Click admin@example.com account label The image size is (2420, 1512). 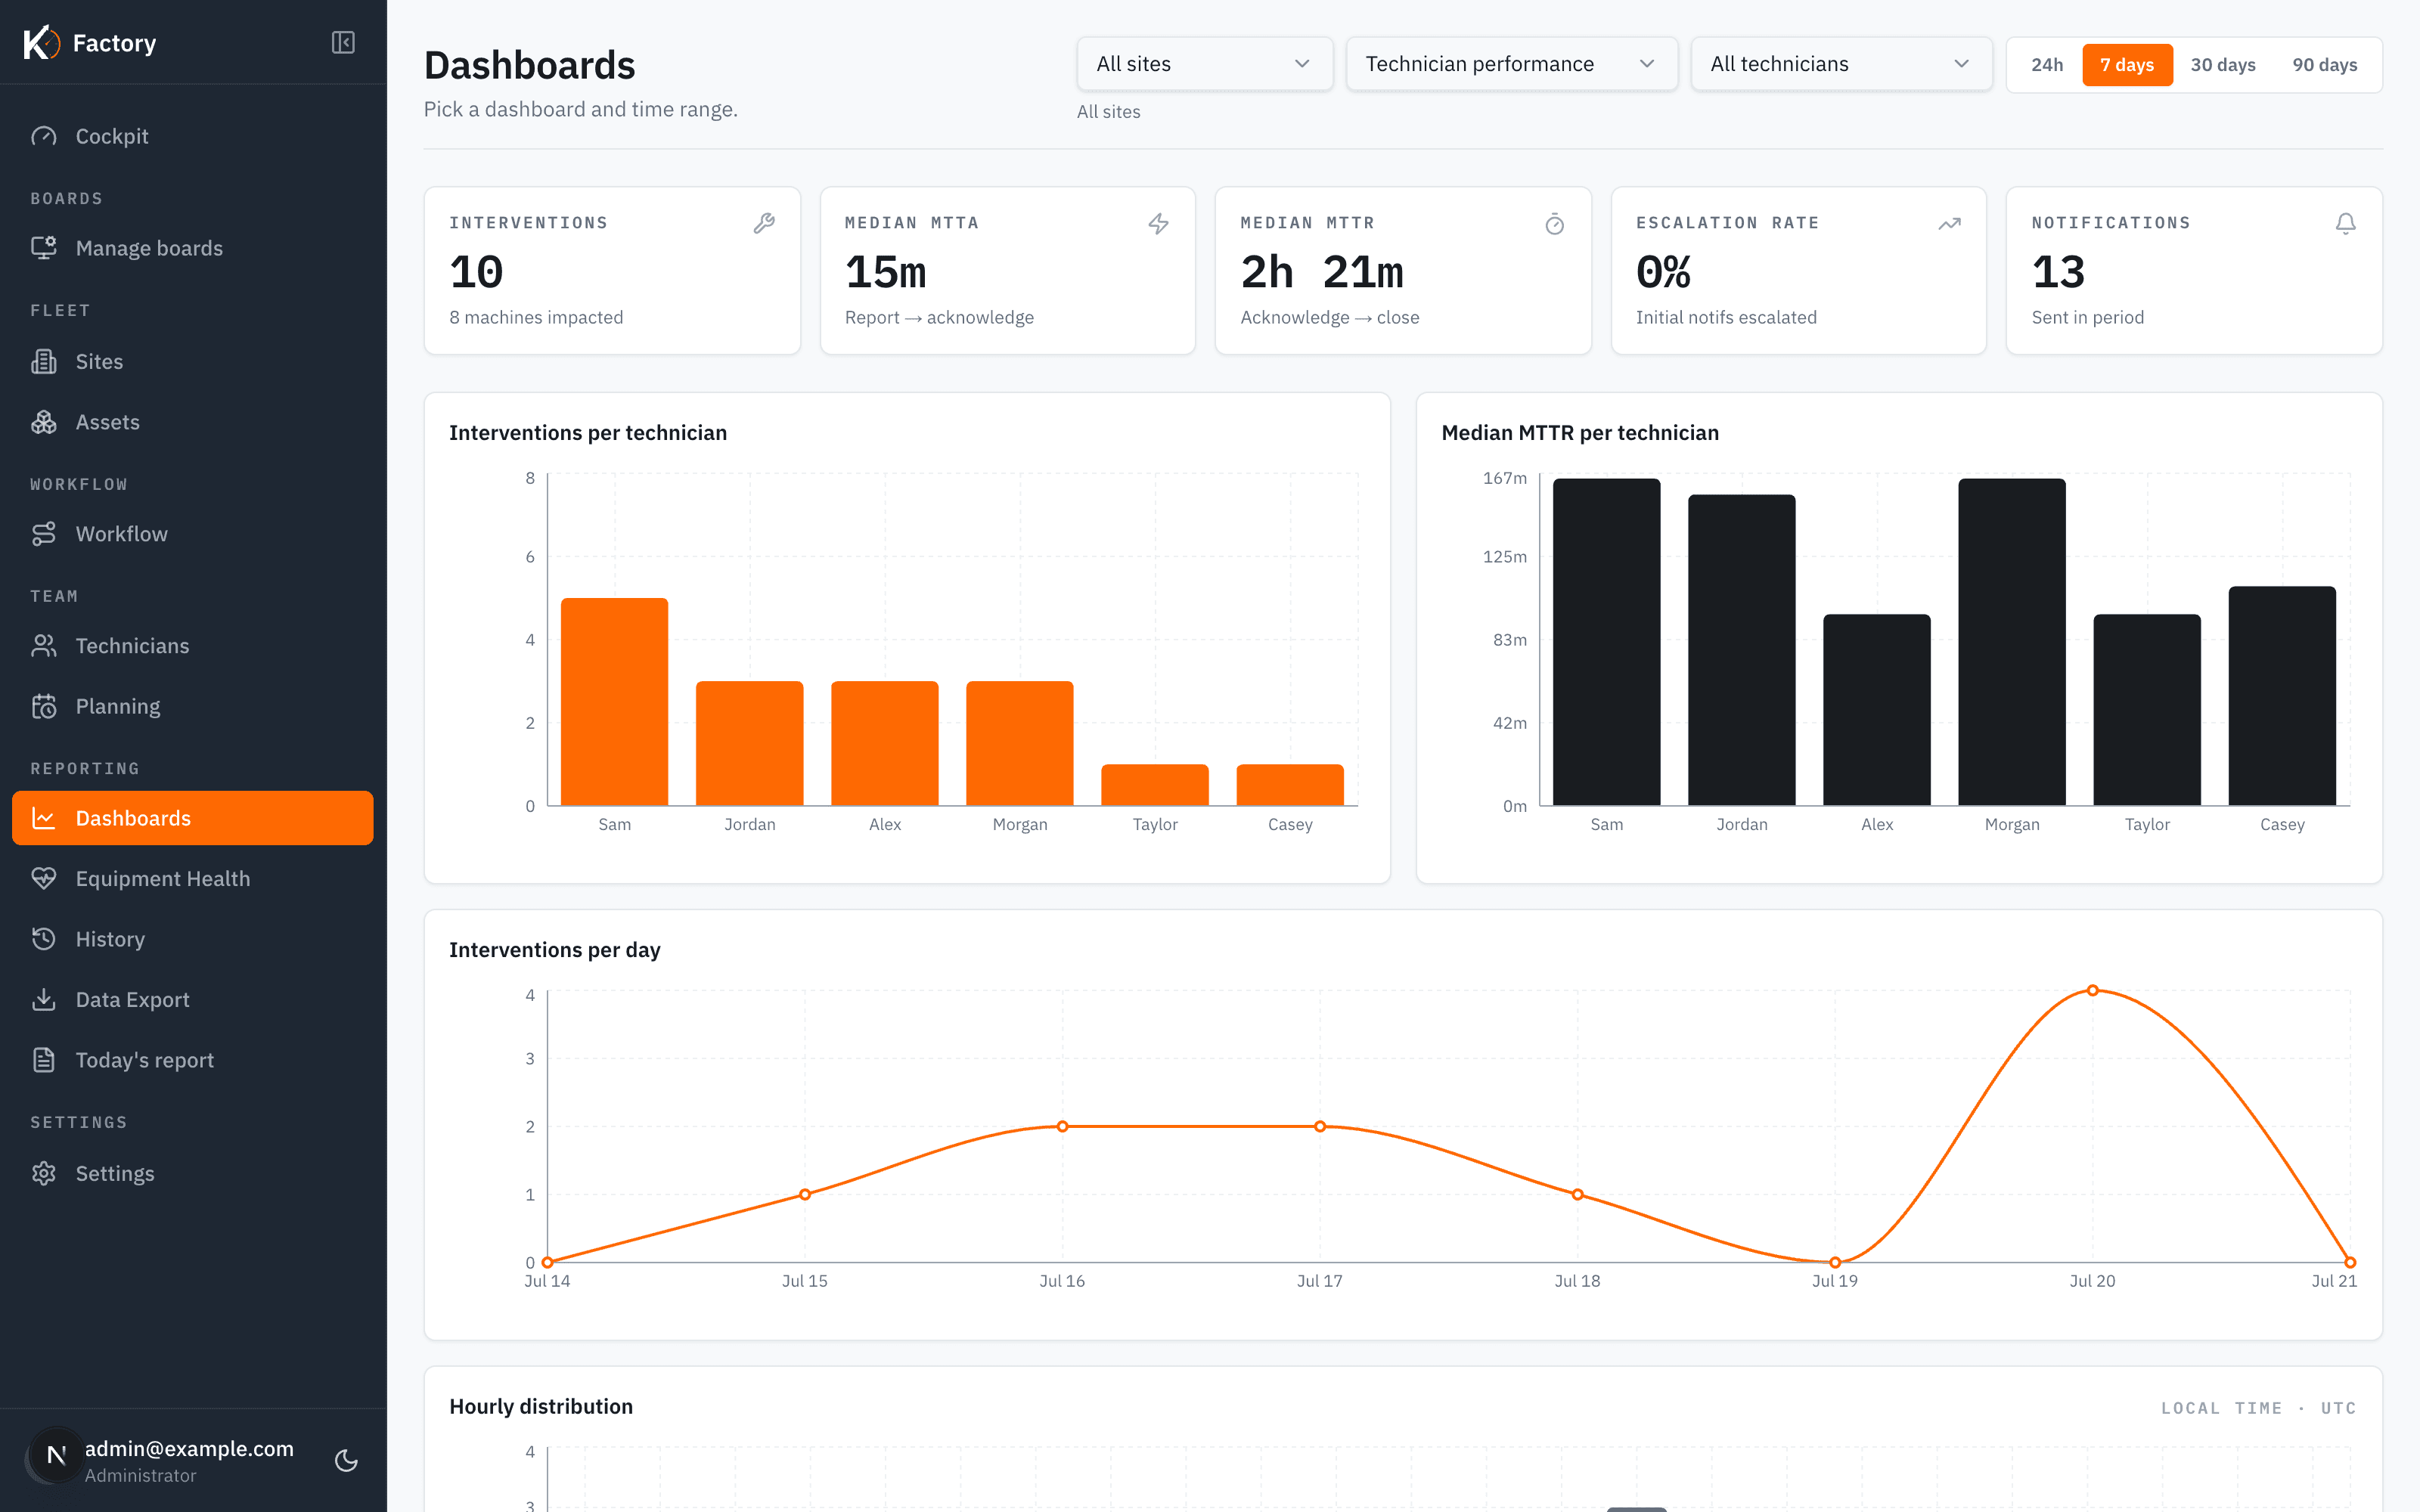(189, 1448)
